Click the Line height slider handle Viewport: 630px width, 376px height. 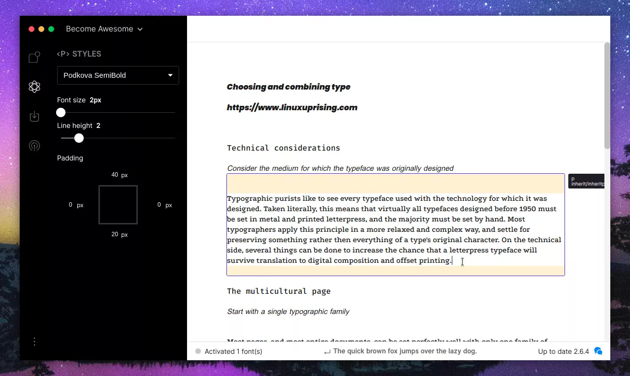[x=79, y=138]
